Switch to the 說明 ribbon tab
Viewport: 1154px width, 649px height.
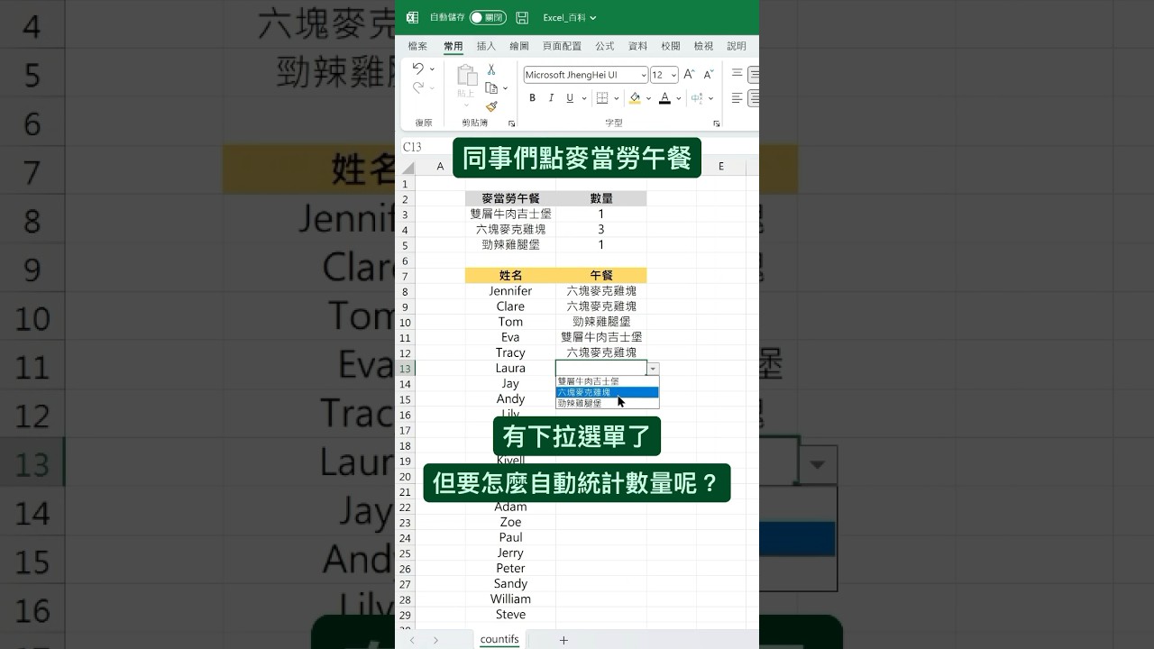pos(737,46)
